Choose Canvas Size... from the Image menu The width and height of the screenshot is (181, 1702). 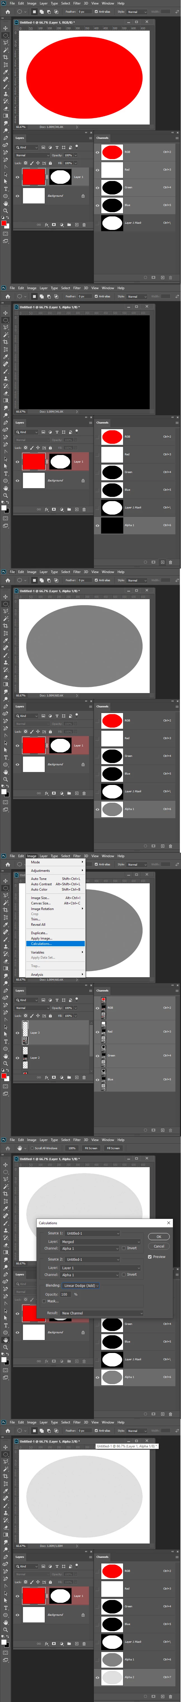click(55, 903)
